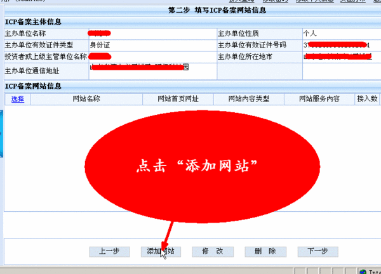Click the 修改 button
Image resolution: width=381 pixels, height=274 pixels.
[x=213, y=252]
